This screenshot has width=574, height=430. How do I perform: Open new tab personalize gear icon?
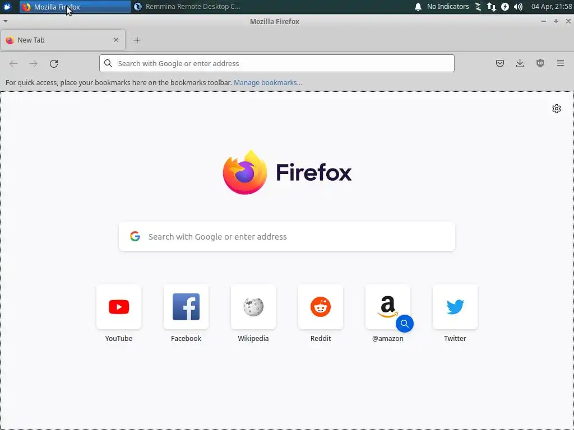tap(557, 109)
